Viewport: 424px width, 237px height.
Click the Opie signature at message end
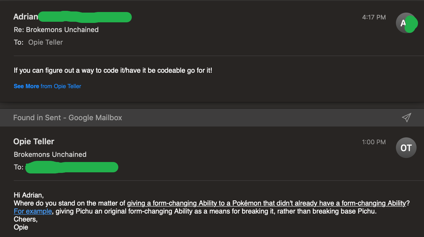[x=21, y=227]
